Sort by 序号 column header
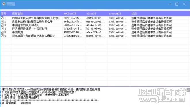This screenshot has height=107, width=190. (3, 13)
